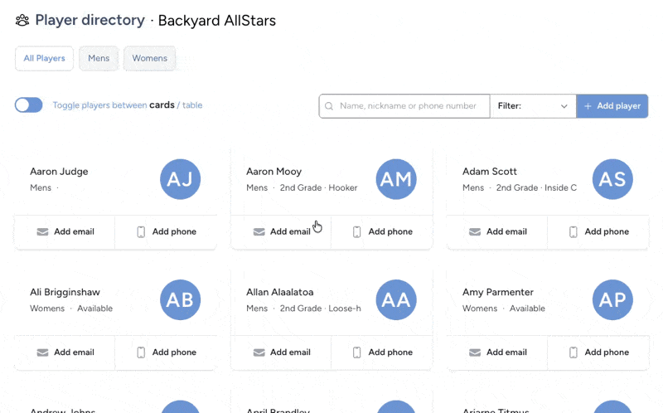663x413 pixels.
Task: Click 'Player directory' heading text
Action: [90, 20]
